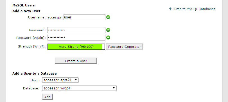
Task: Click the green checkmark beside Username field
Action: coord(108,17)
